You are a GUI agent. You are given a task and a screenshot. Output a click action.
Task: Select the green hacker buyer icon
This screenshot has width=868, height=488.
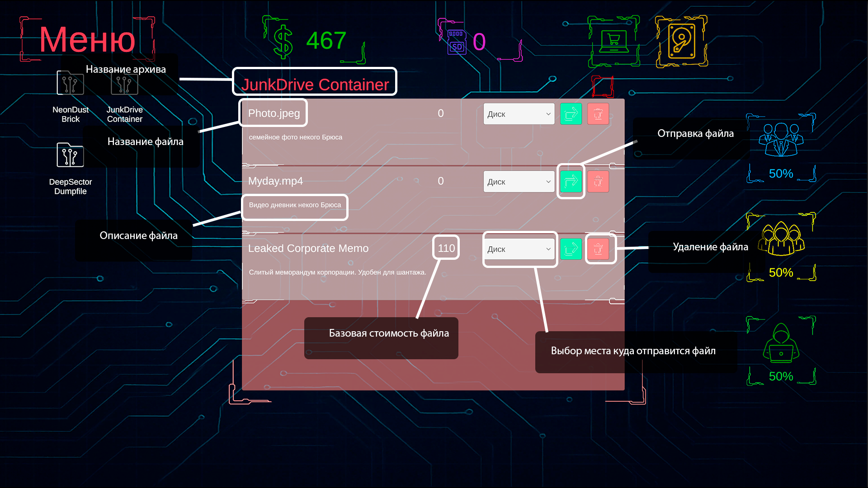click(781, 343)
